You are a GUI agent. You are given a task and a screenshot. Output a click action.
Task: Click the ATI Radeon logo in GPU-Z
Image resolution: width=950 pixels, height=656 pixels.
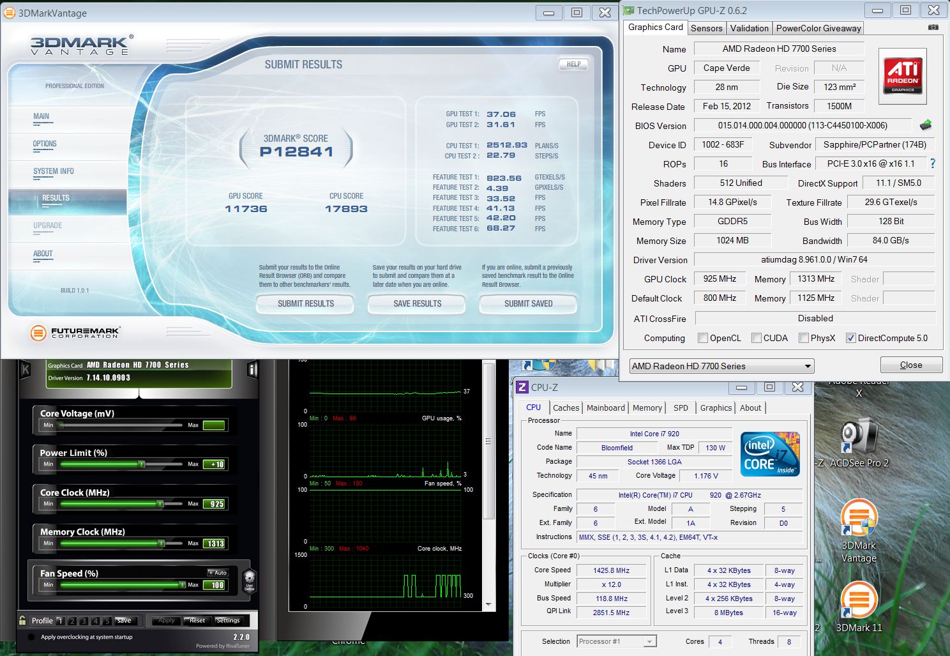tap(902, 76)
